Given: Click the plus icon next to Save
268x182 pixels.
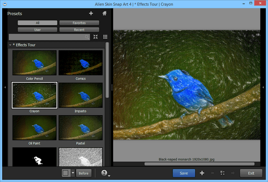Looking at the screenshot, I should (x=202, y=173).
